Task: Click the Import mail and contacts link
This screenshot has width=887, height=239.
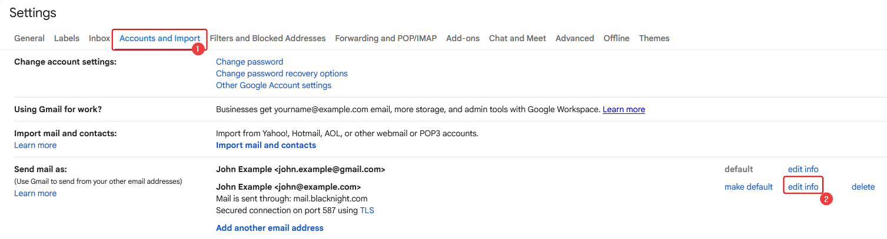Action: 266,145
